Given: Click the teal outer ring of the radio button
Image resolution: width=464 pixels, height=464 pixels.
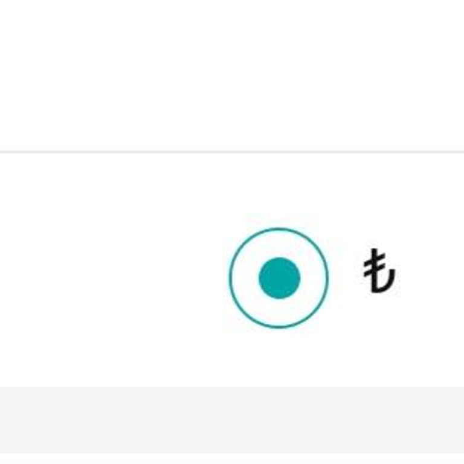Looking at the screenshot, I should coord(279,278).
